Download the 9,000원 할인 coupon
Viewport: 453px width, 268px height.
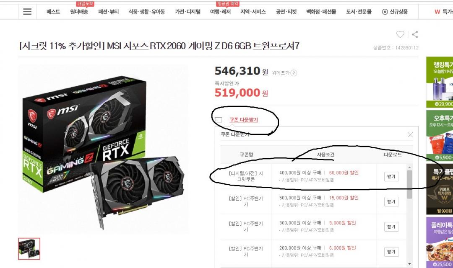(x=391, y=227)
